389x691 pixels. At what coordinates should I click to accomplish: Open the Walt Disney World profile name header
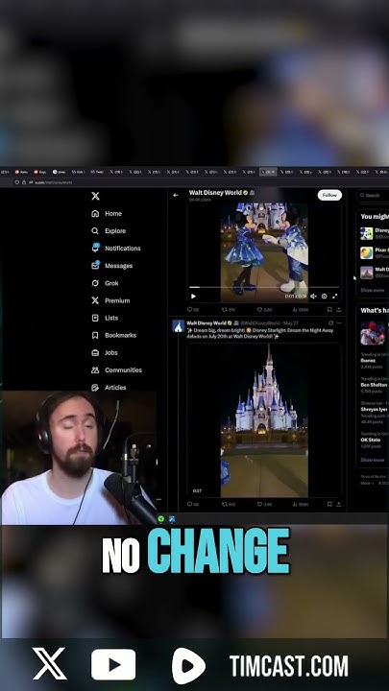click(x=215, y=193)
